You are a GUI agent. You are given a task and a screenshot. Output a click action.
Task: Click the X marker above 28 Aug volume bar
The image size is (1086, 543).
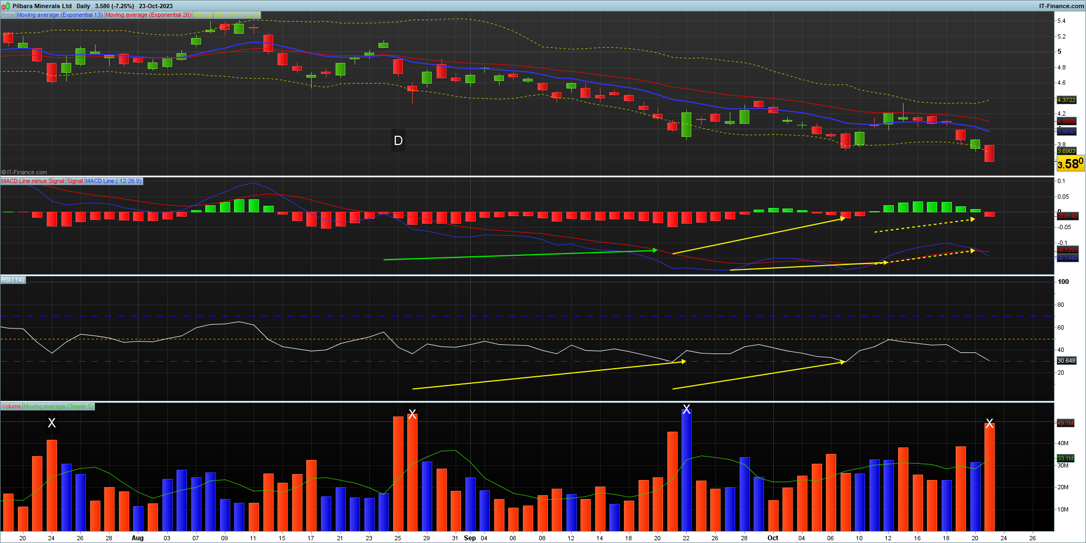coord(412,414)
